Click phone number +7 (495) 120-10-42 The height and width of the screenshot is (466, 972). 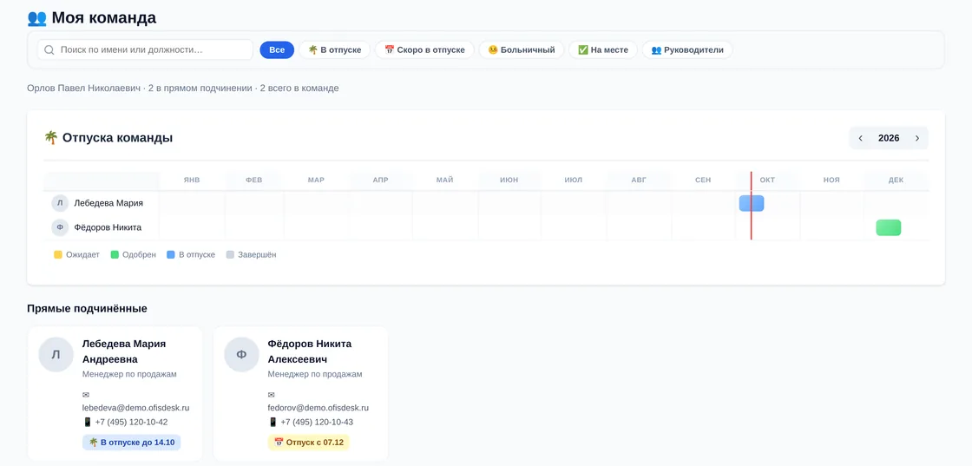coord(131,422)
